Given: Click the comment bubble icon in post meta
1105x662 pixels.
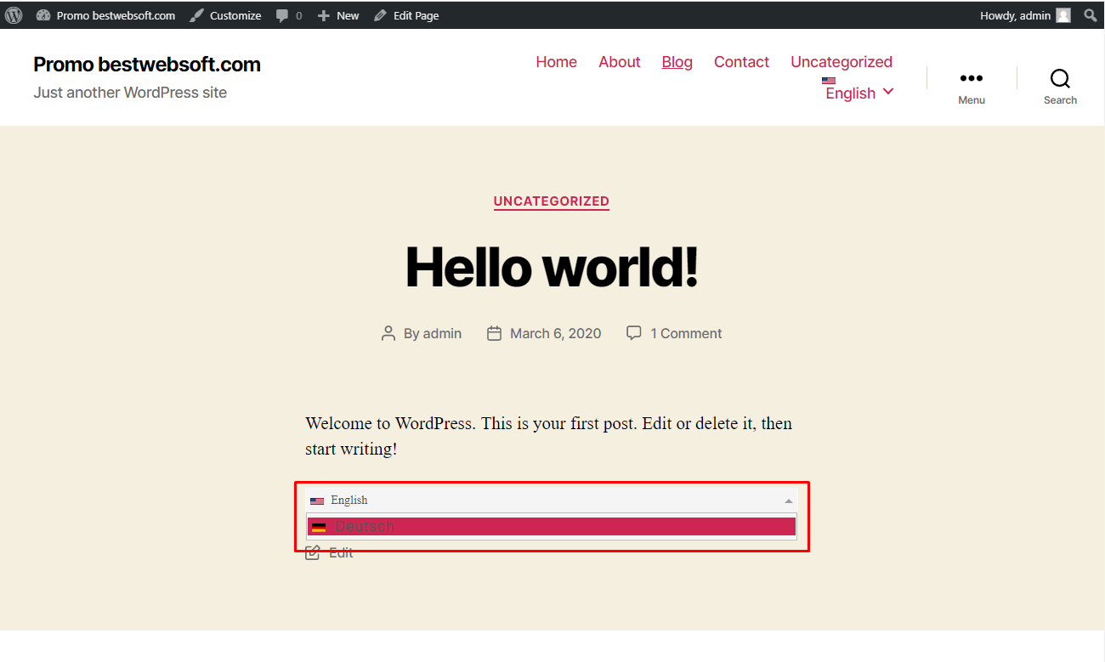Looking at the screenshot, I should 634,333.
